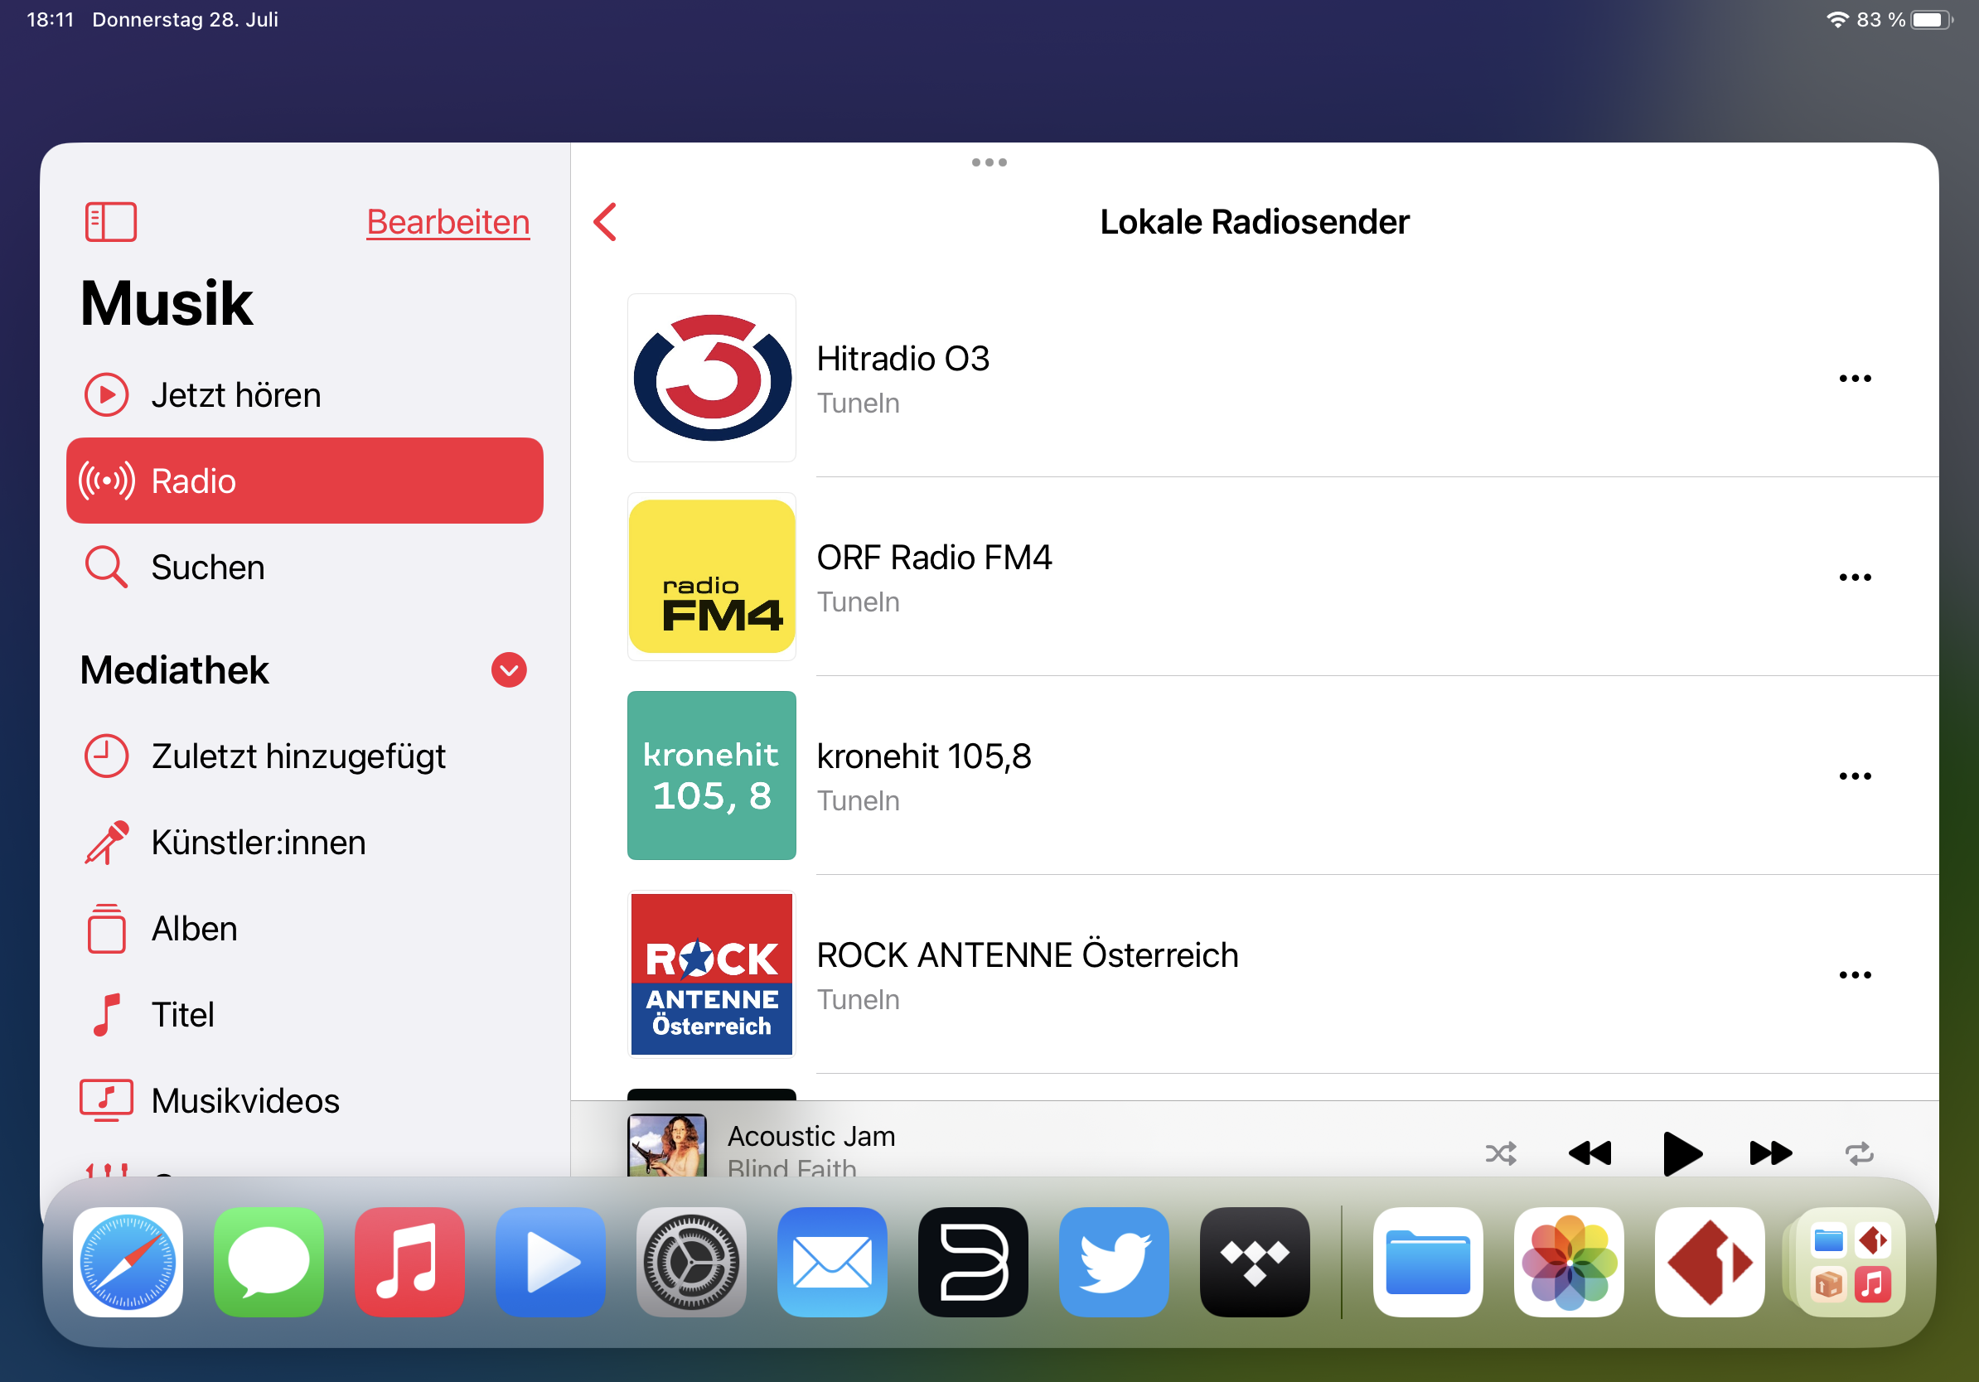
Task: Toggle repeat in mini player
Action: 1859,1152
